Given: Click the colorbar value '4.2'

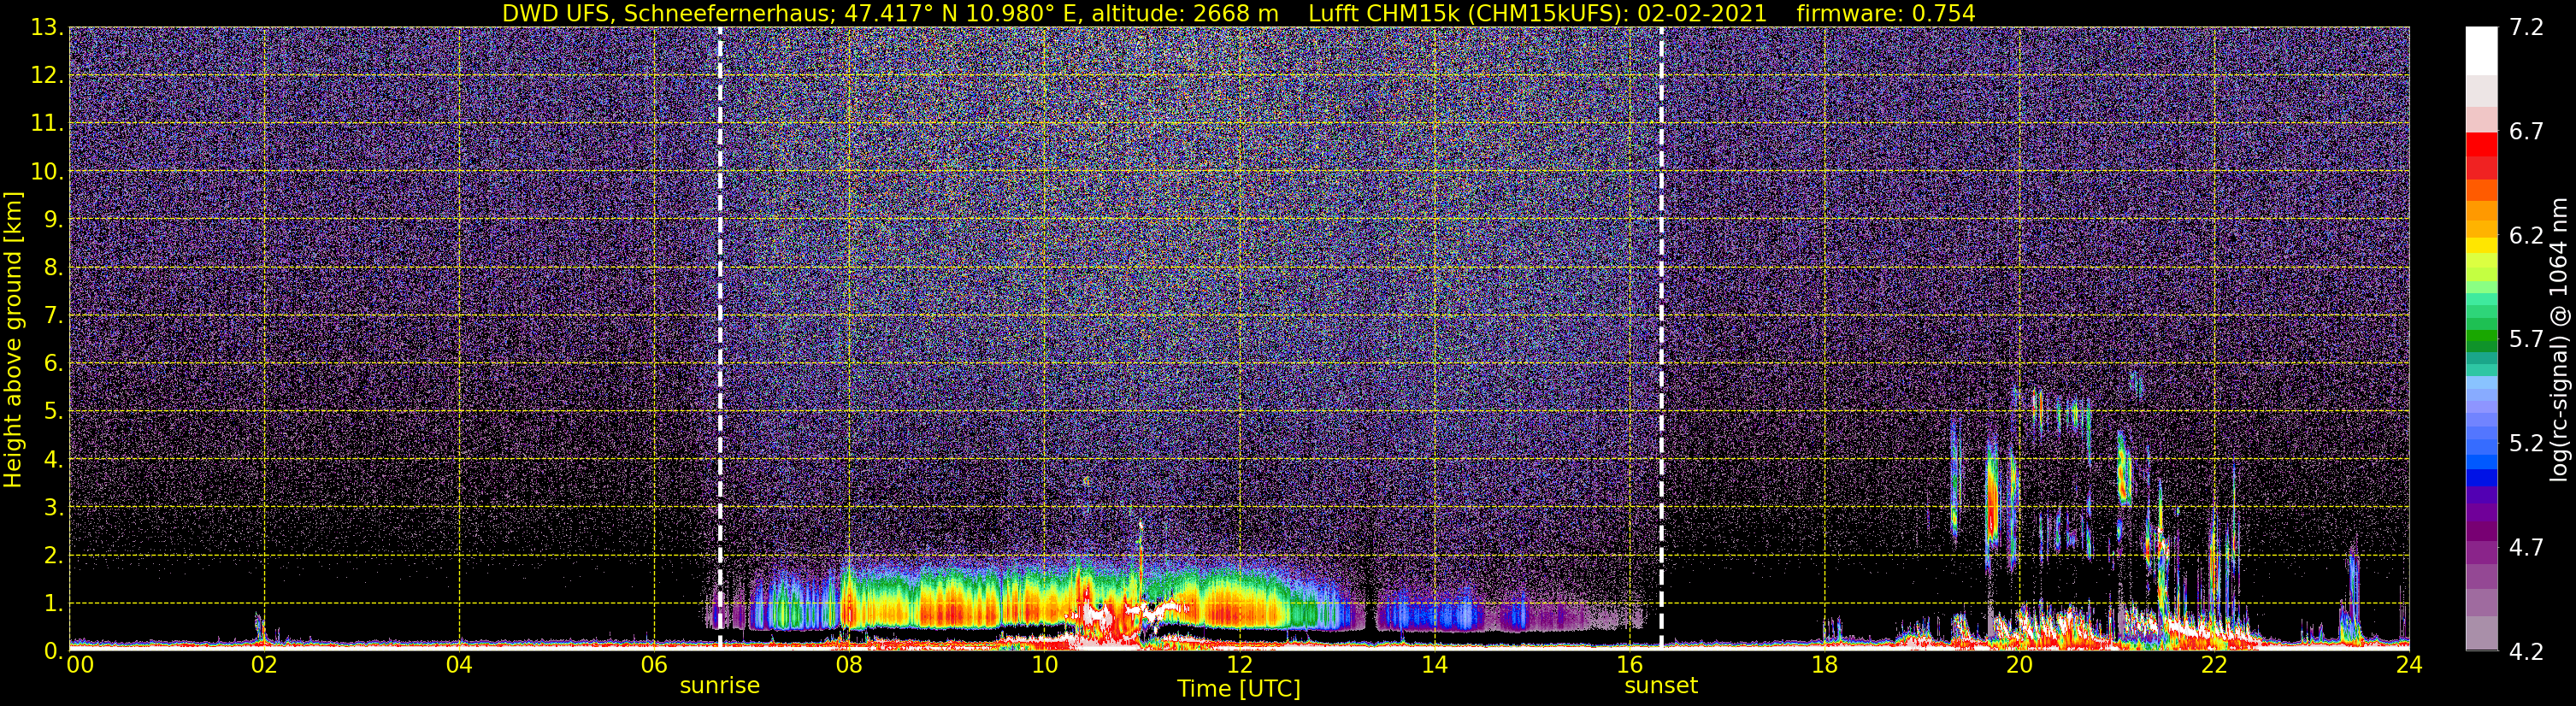Looking at the screenshot, I should click(x=2526, y=651).
